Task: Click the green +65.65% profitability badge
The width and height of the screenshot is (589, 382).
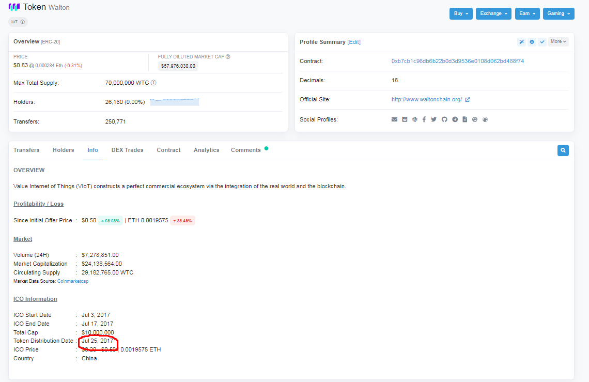Action: pos(111,221)
